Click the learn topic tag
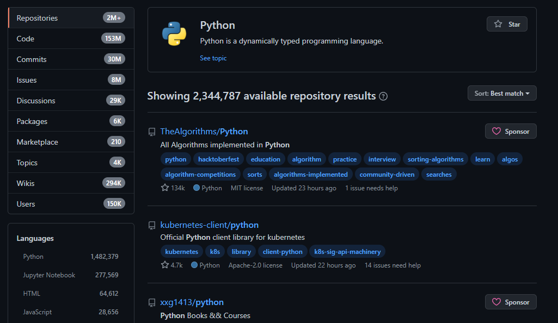The image size is (558, 323). [482, 159]
